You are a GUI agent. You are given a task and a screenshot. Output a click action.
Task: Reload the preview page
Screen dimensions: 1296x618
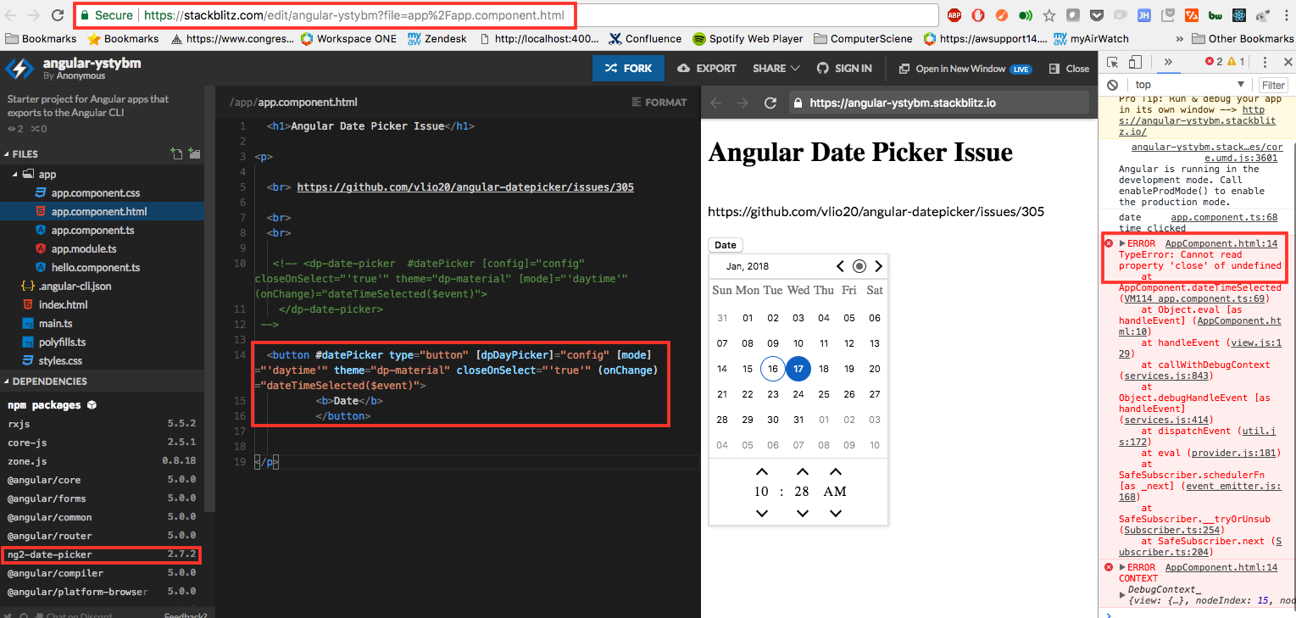pos(770,102)
